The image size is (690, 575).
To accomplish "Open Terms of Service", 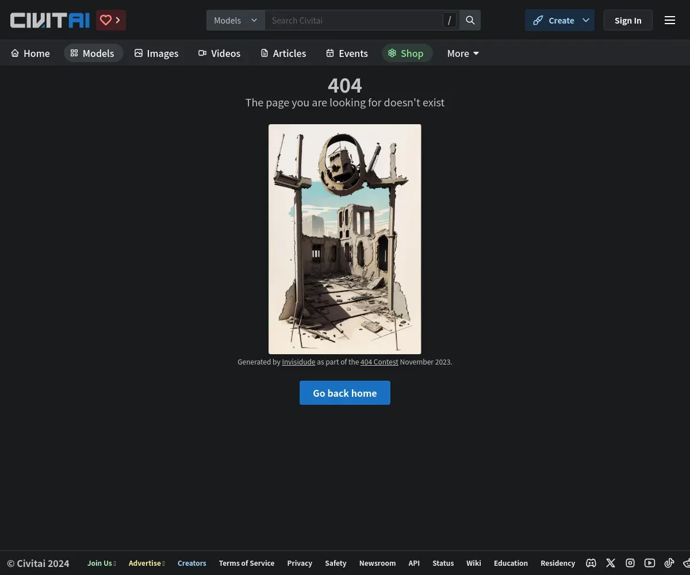I will point(247,563).
